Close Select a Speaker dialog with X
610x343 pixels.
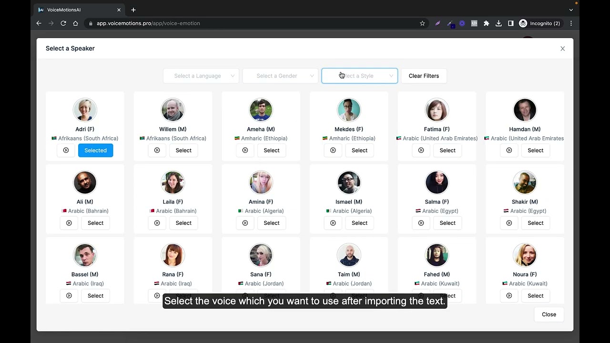[563, 49]
